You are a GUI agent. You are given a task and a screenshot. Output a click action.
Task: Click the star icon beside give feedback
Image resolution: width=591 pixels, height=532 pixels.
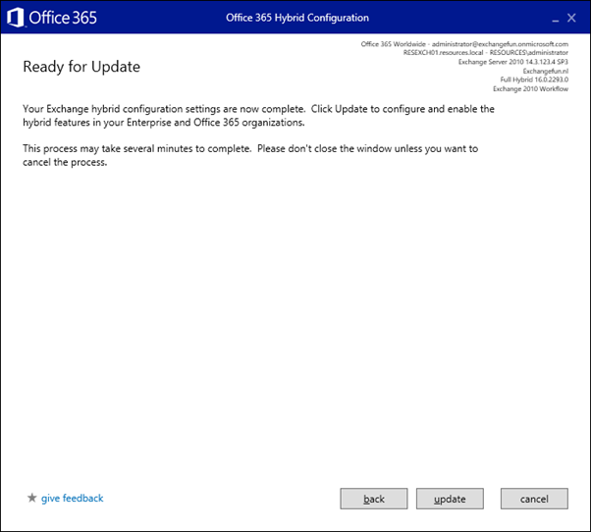pos(32,499)
